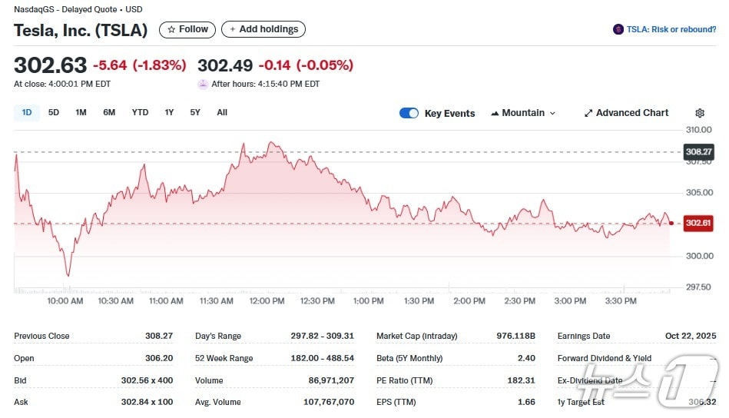Click the mountain chart type icon
The image size is (729, 418).
click(x=495, y=113)
